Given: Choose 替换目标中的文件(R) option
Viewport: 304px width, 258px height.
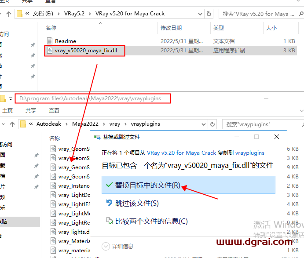Looking at the screenshot, I should pyautogui.click(x=188, y=185).
